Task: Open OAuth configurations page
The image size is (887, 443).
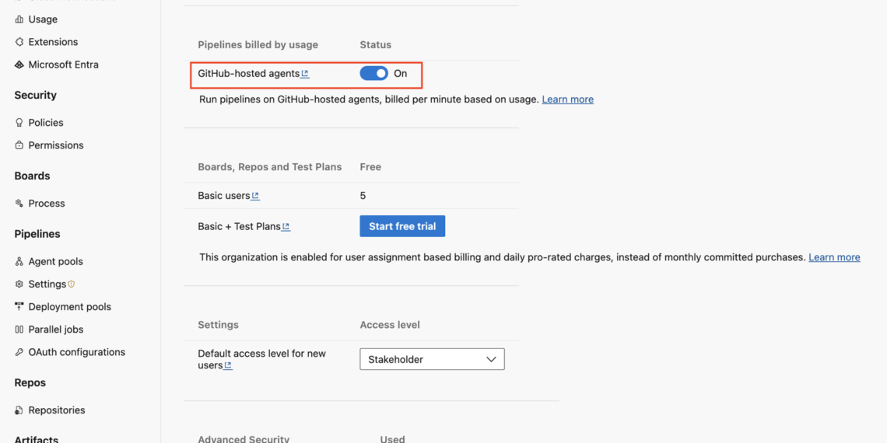Action: tap(77, 352)
